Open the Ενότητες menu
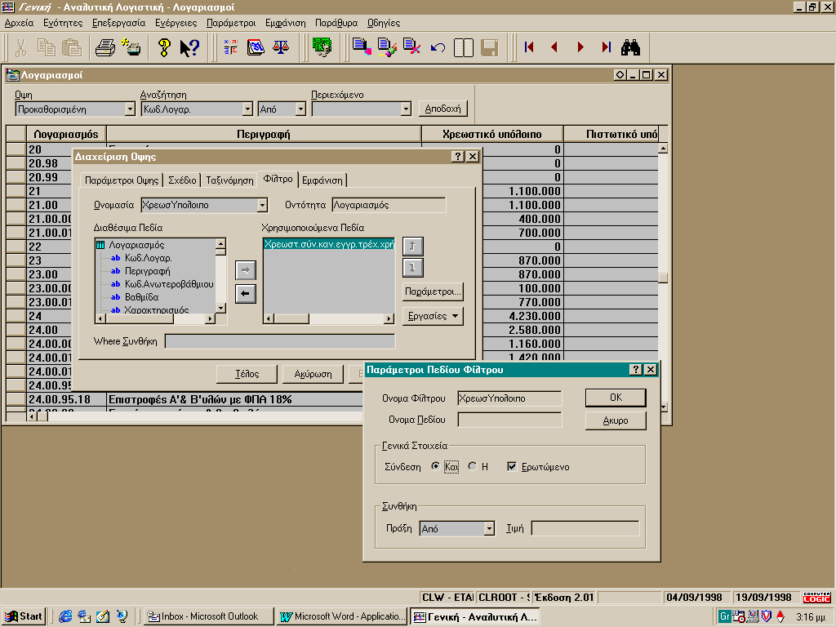Image resolution: width=836 pixels, height=627 pixels. pos(63,23)
